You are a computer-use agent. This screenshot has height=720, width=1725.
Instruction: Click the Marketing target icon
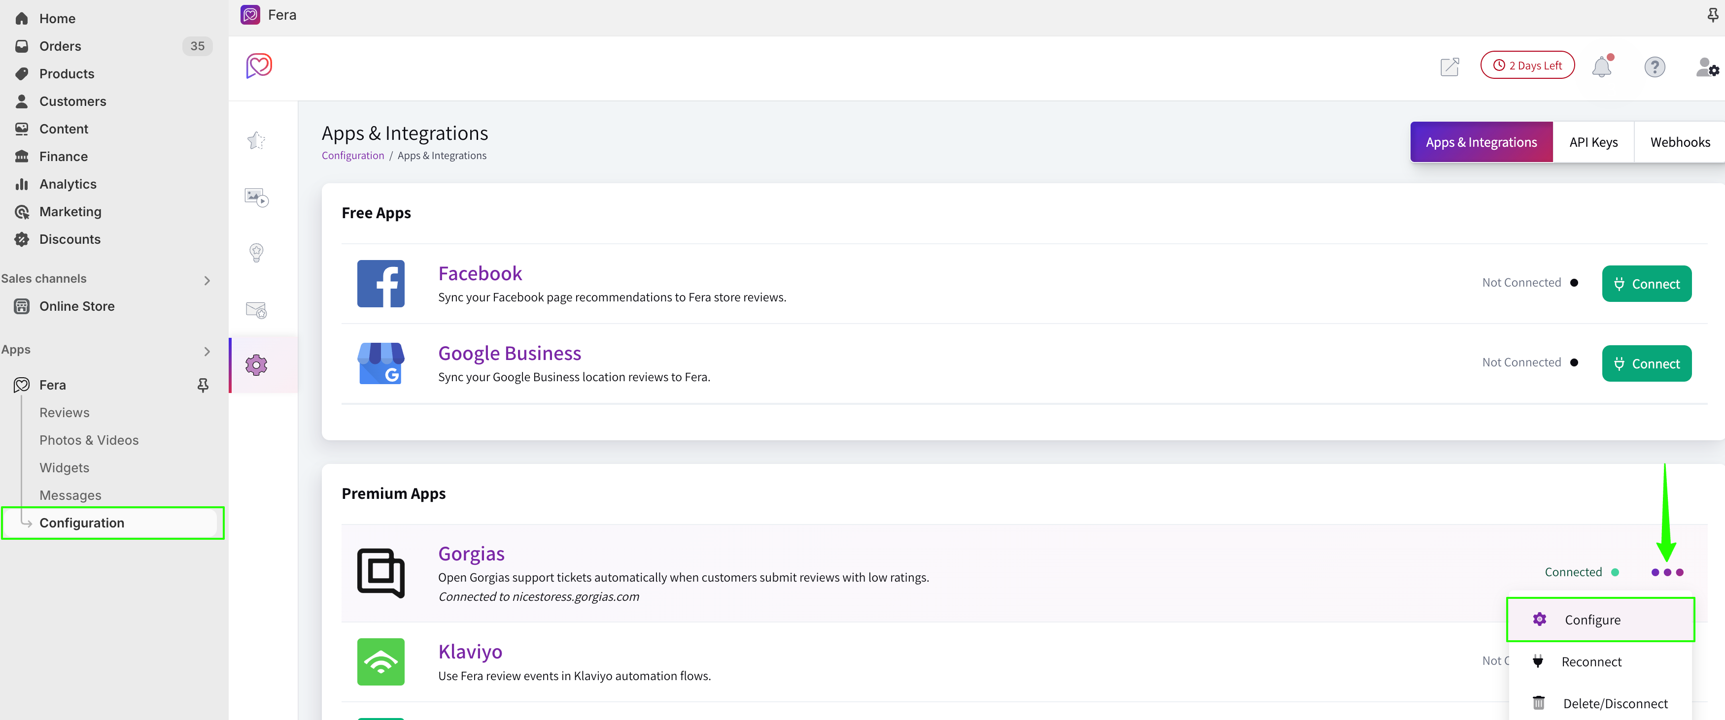pos(21,211)
